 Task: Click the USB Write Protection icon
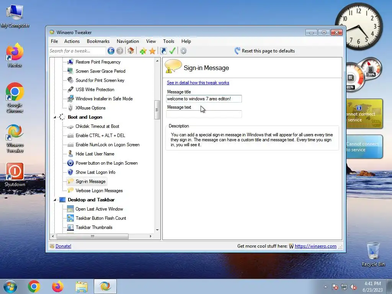pyautogui.click(x=70, y=90)
